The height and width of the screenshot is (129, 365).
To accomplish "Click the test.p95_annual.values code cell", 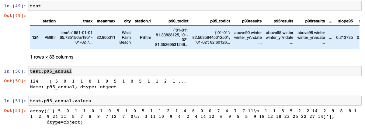I will pyautogui.click(x=195, y=100).
